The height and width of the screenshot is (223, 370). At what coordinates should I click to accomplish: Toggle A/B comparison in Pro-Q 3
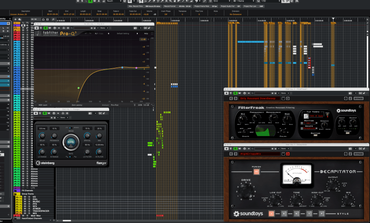[96, 33]
